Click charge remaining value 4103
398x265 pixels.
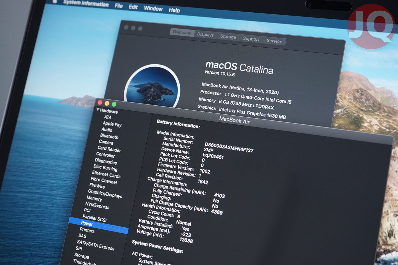pyautogui.click(x=219, y=195)
